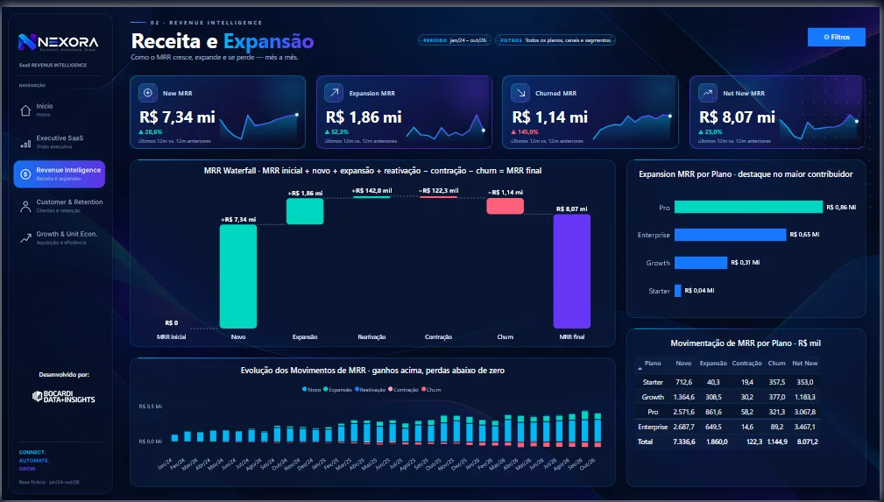Click the Customer & Retention person icon
Screen dimensions: 884x502
[x=25, y=207]
